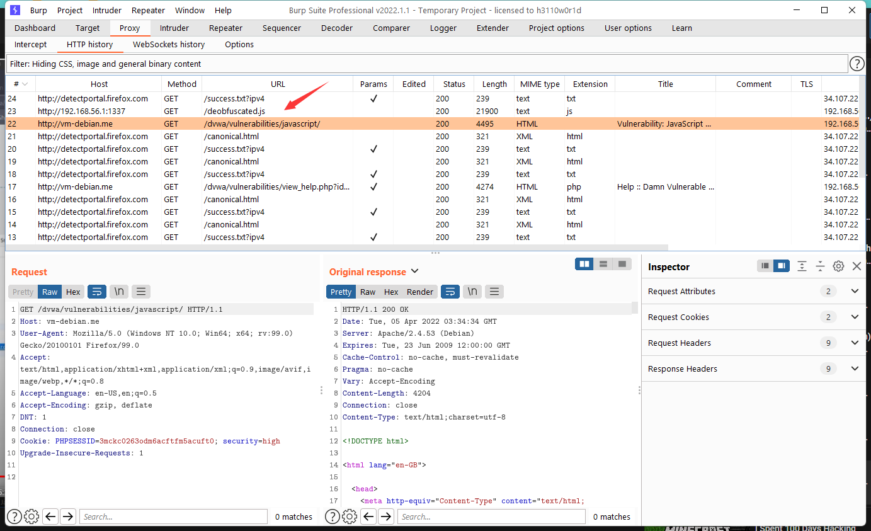Click the response panel search field

tap(491, 517)
